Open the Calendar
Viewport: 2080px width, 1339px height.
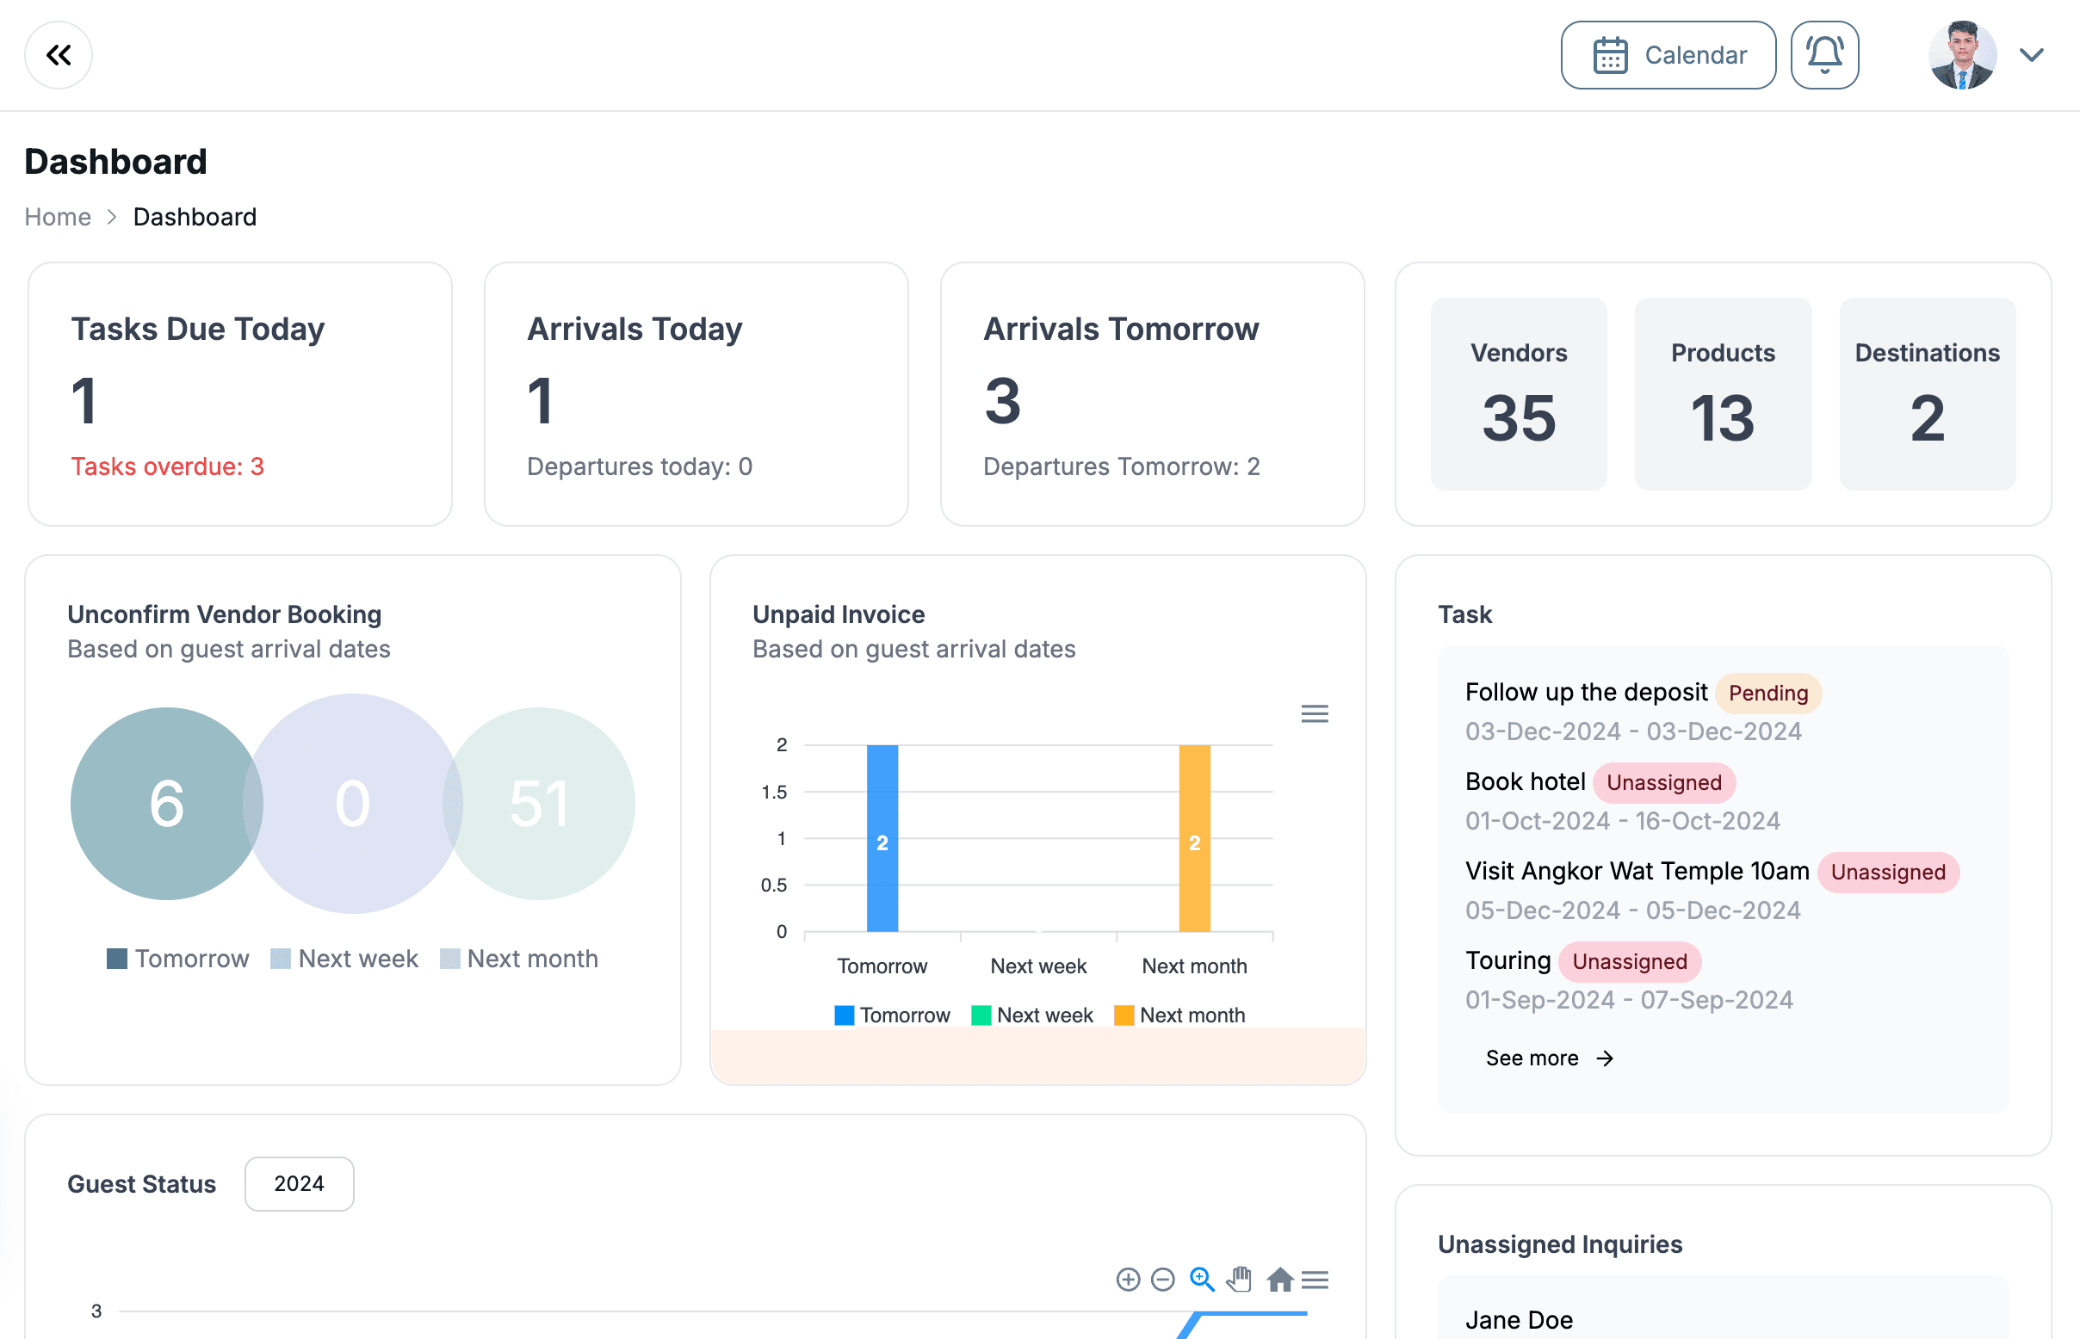point(1668,55)
